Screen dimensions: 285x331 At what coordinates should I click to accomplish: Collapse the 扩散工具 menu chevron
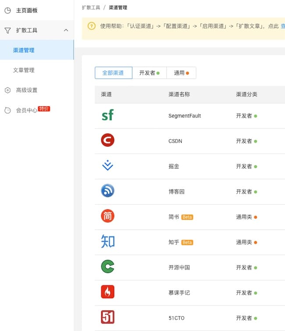pyautogui.click(x=66, y=30)
